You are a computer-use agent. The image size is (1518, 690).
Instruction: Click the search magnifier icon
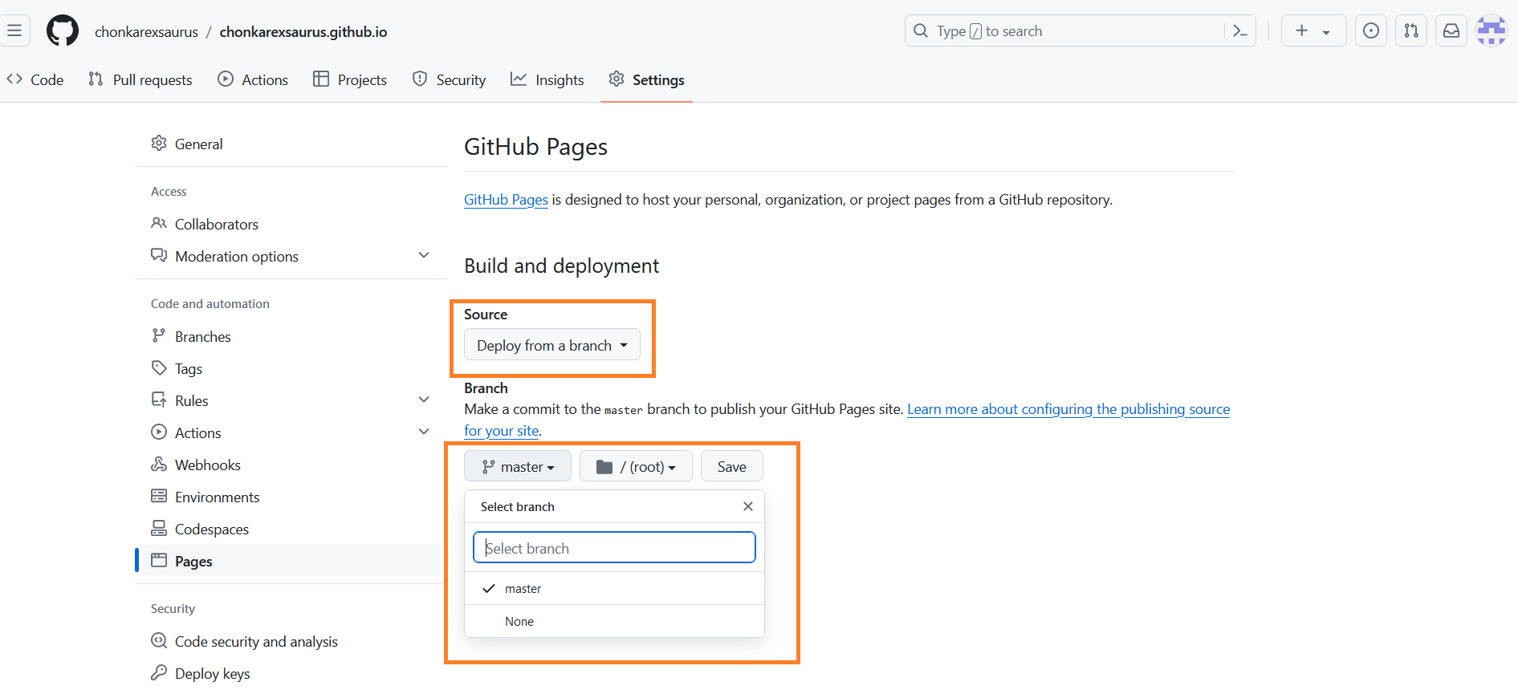921,31
